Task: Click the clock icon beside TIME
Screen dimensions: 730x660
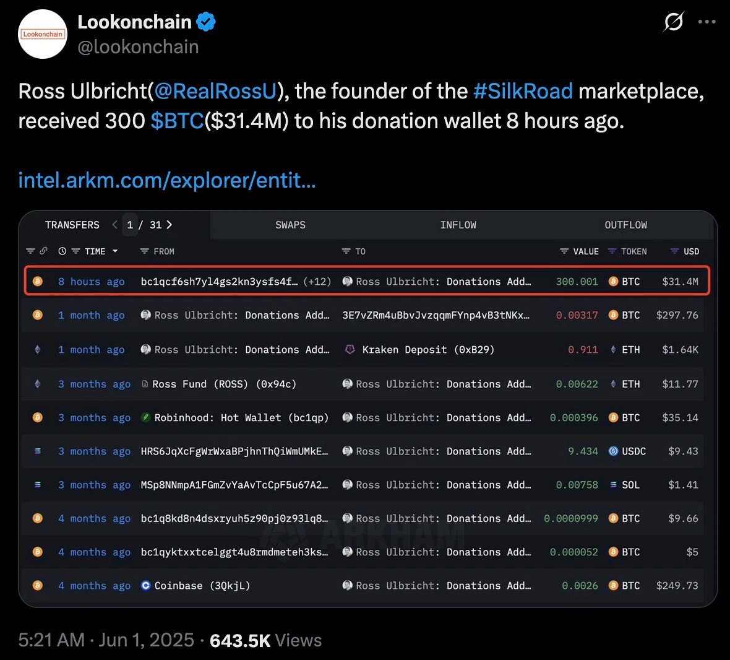Action: pyautogui.click(x=62, y=251)
